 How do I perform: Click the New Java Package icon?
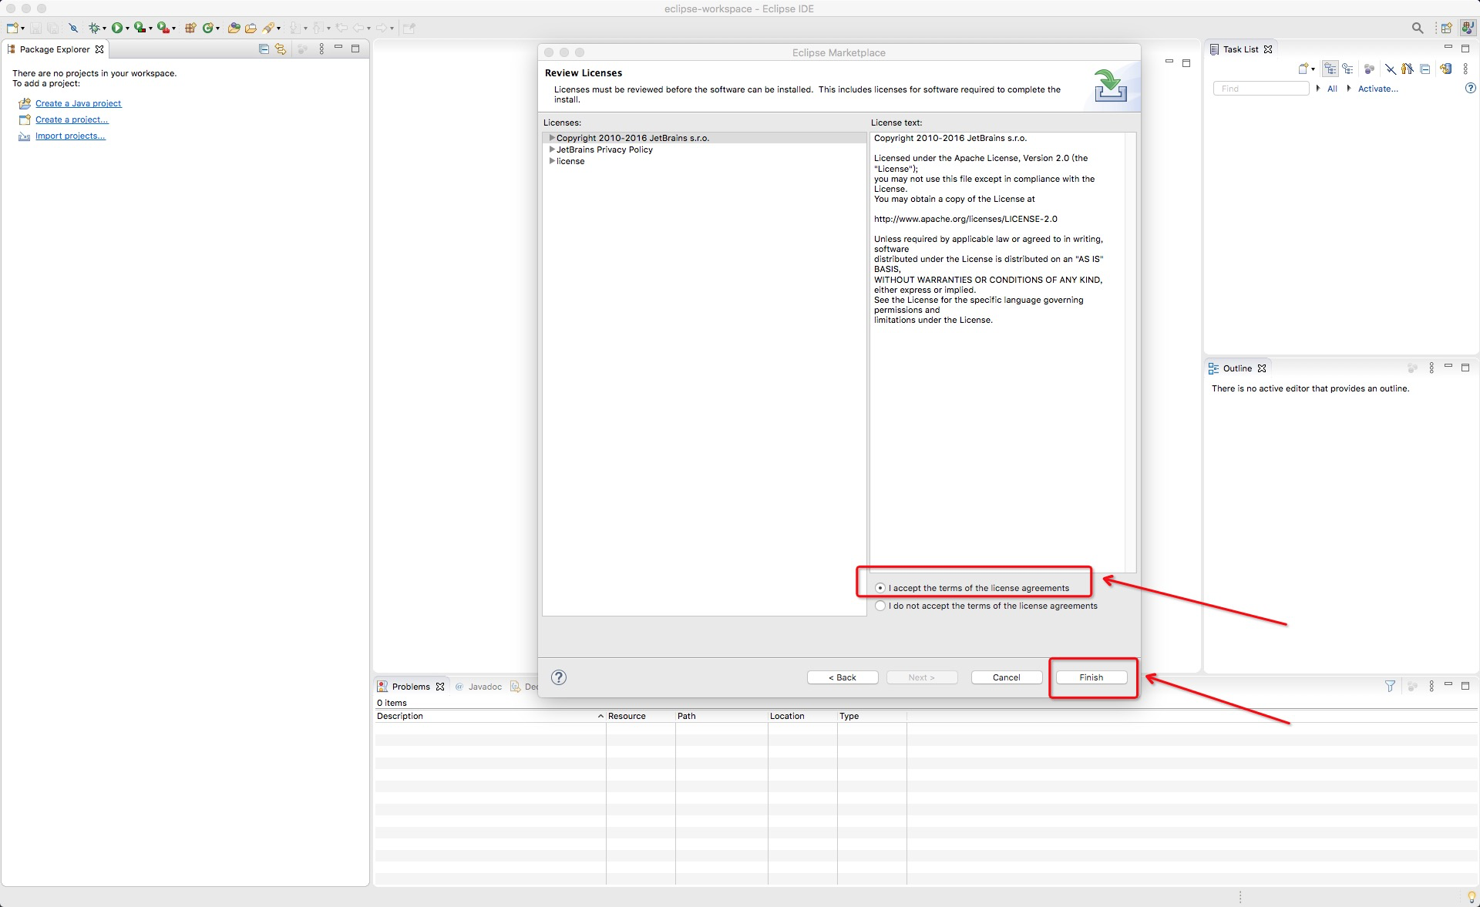click(x=190, y=28)
